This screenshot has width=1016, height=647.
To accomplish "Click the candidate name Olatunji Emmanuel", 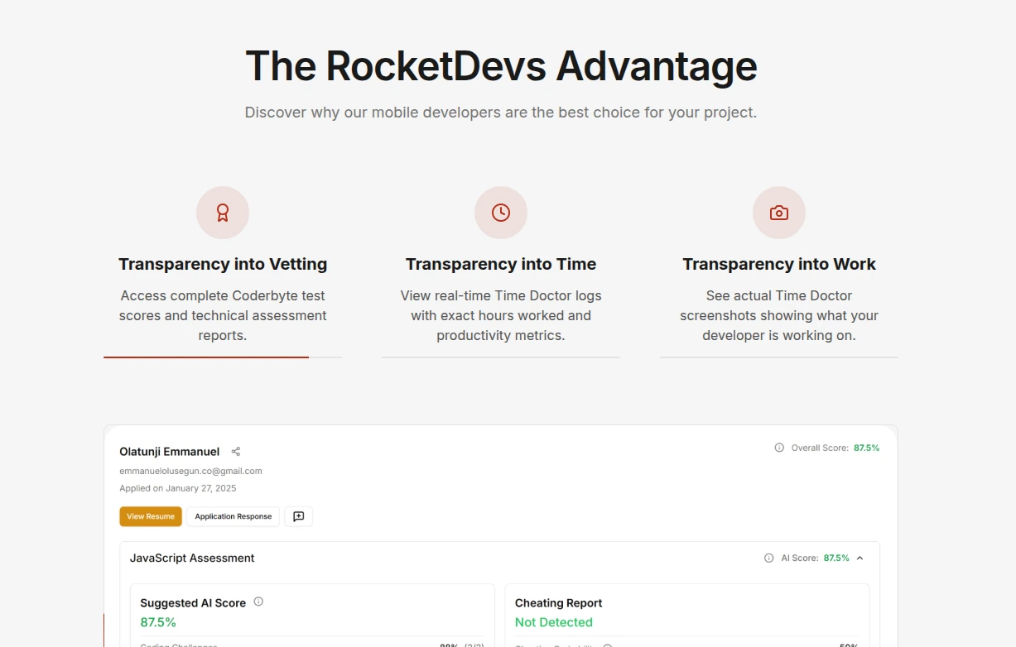I will [170, 452].
